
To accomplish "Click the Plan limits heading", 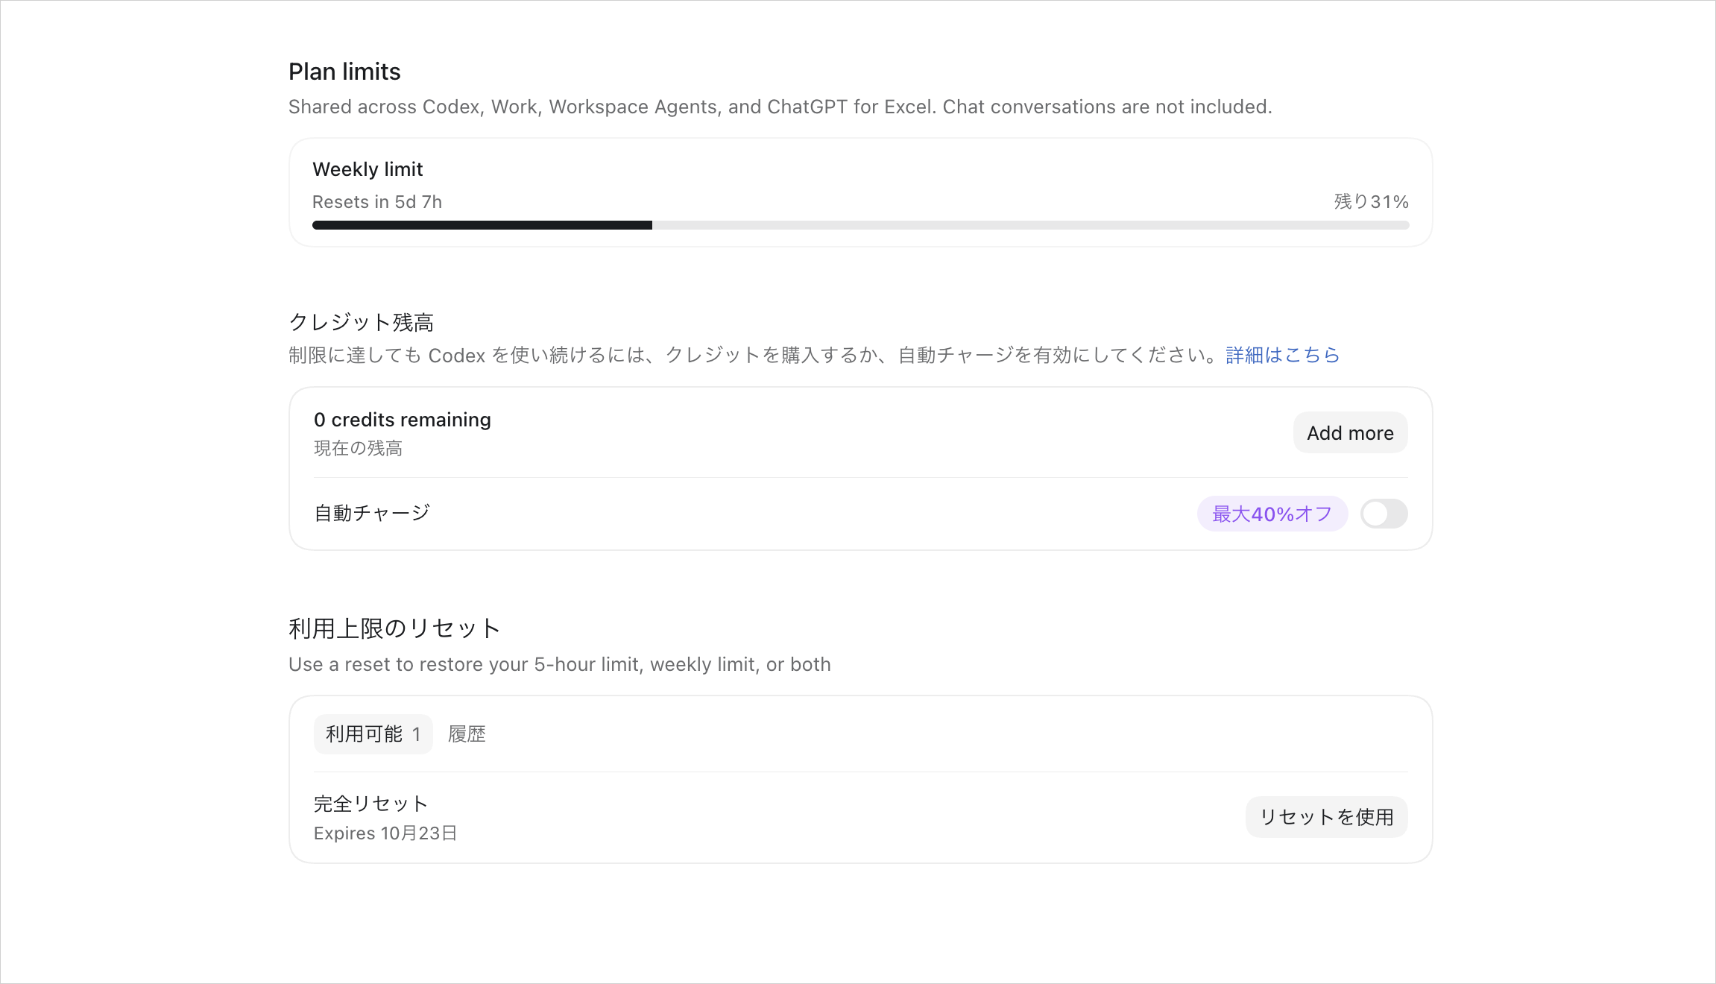I will (344, 72).
